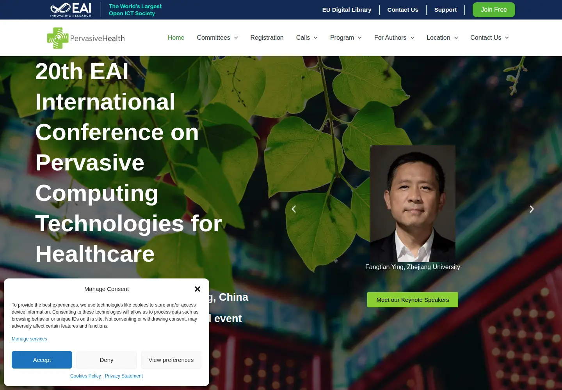Image resolution: width=562 pixels, height=390 pixels.
Task: Open the Support link
Action: [445, 10]
